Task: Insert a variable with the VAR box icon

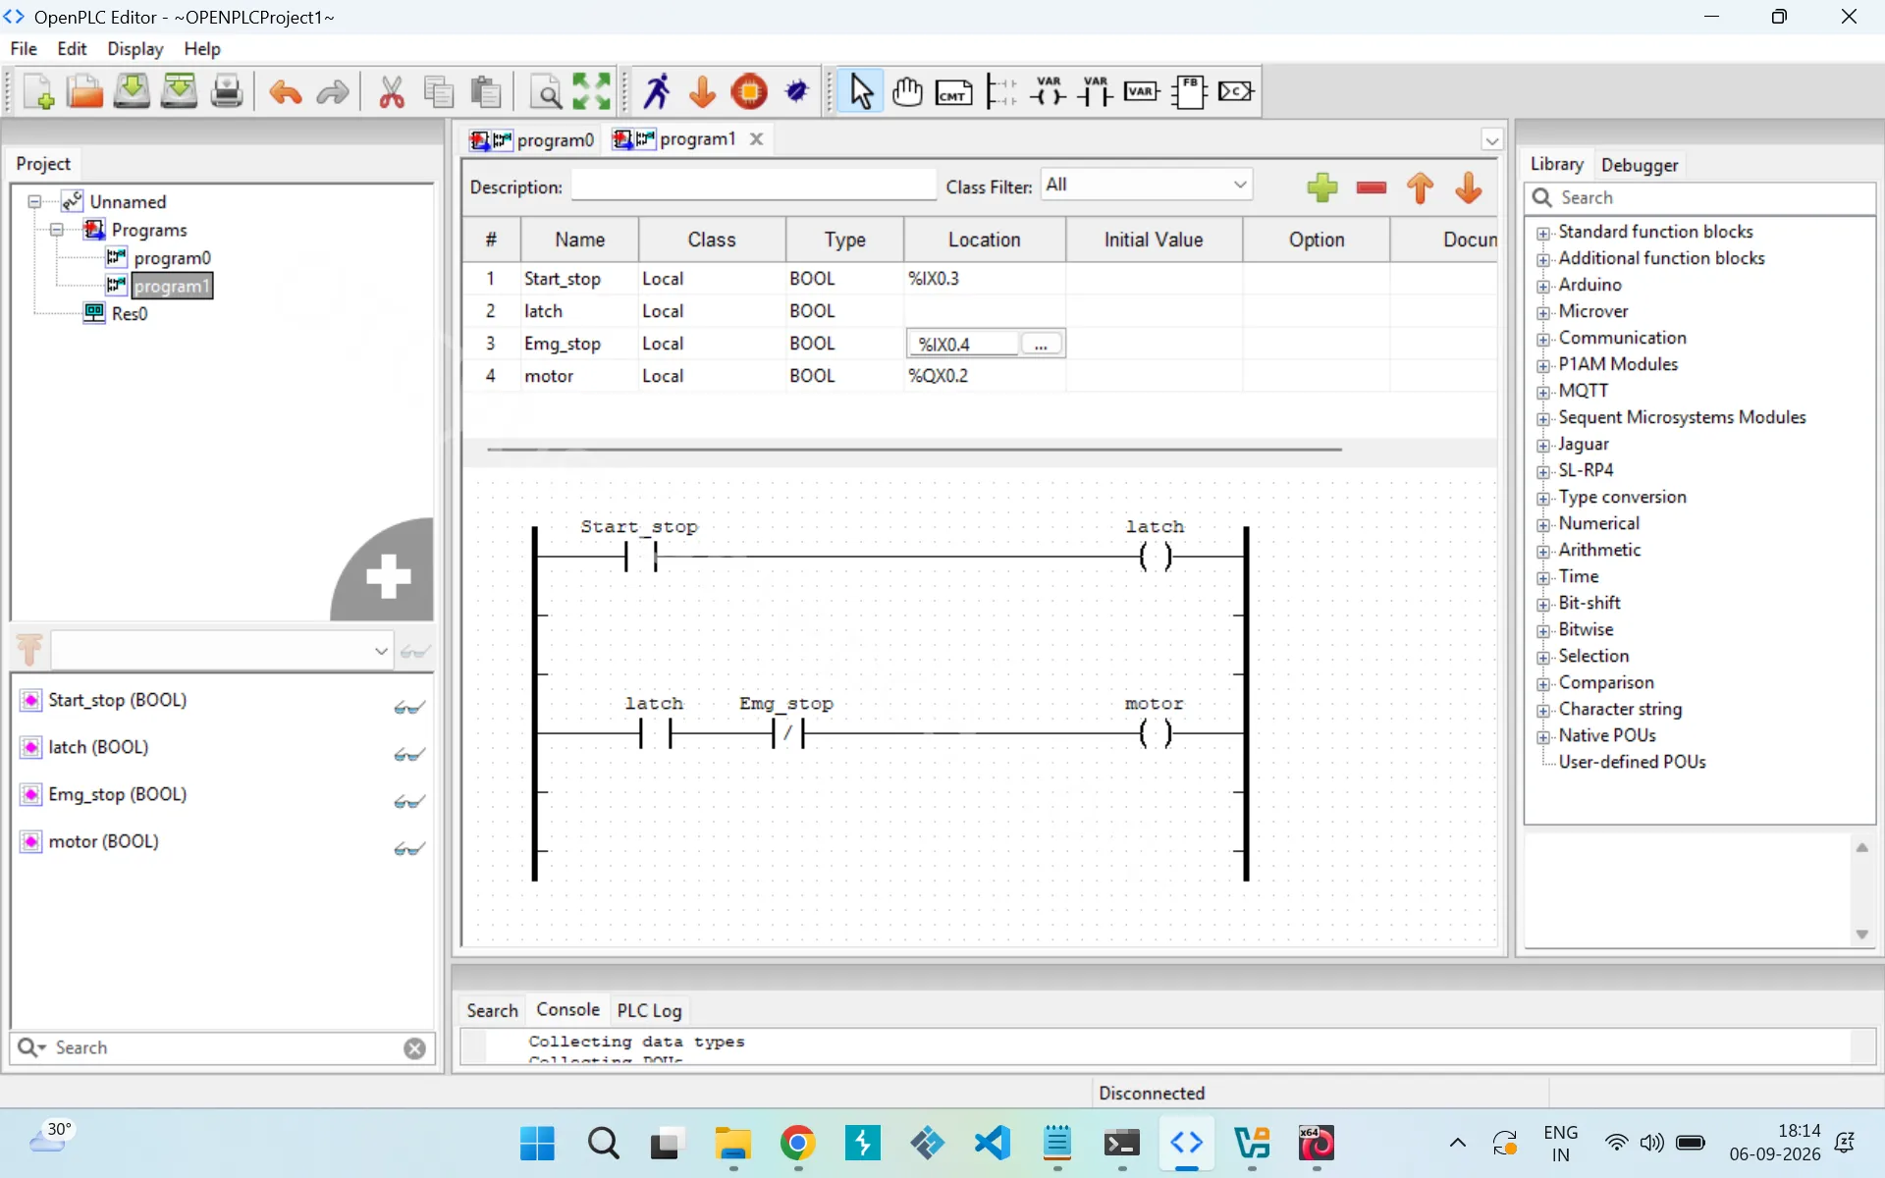Action: point(1142,91)
